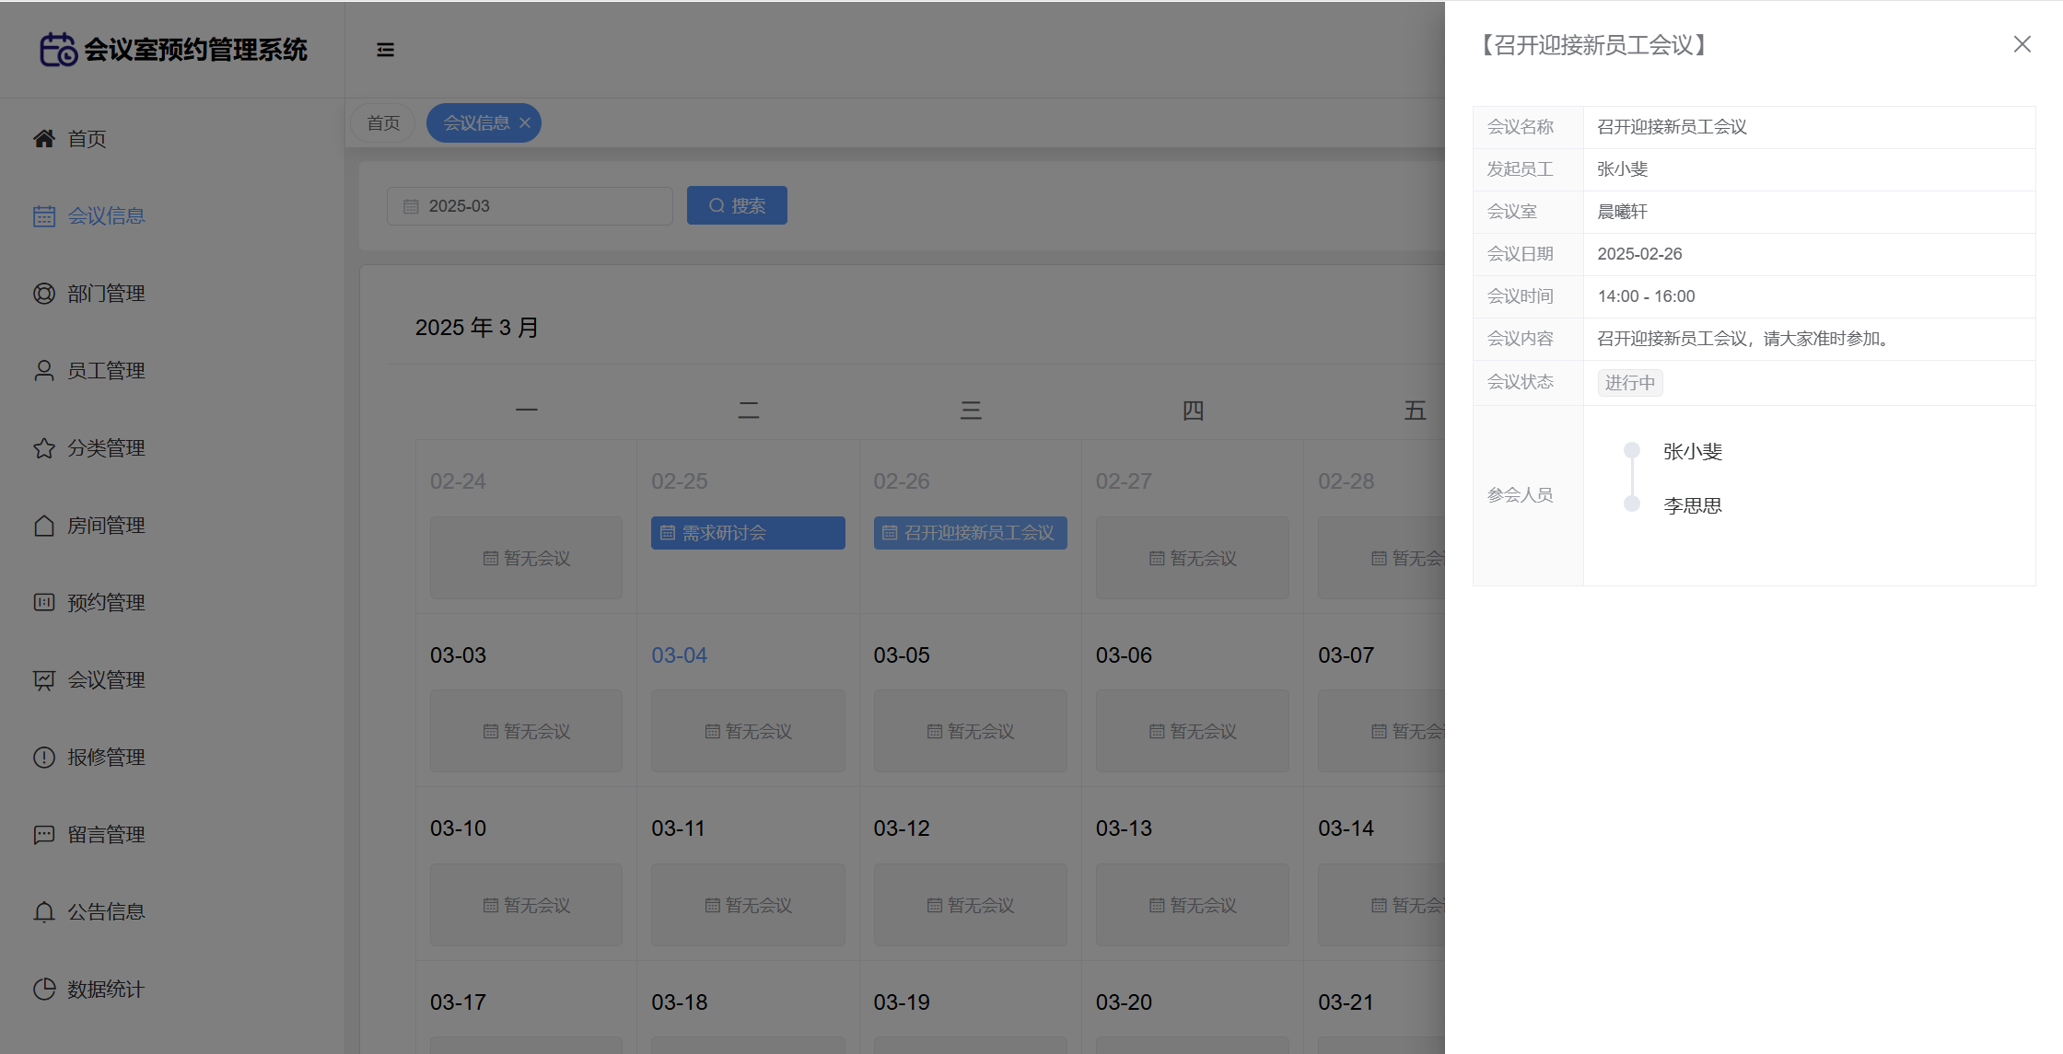The width and height of the screenshot is (2063, 1054).
Task: Open the 需求研讨会 meeting on 02-25
Action: (748, 533)
